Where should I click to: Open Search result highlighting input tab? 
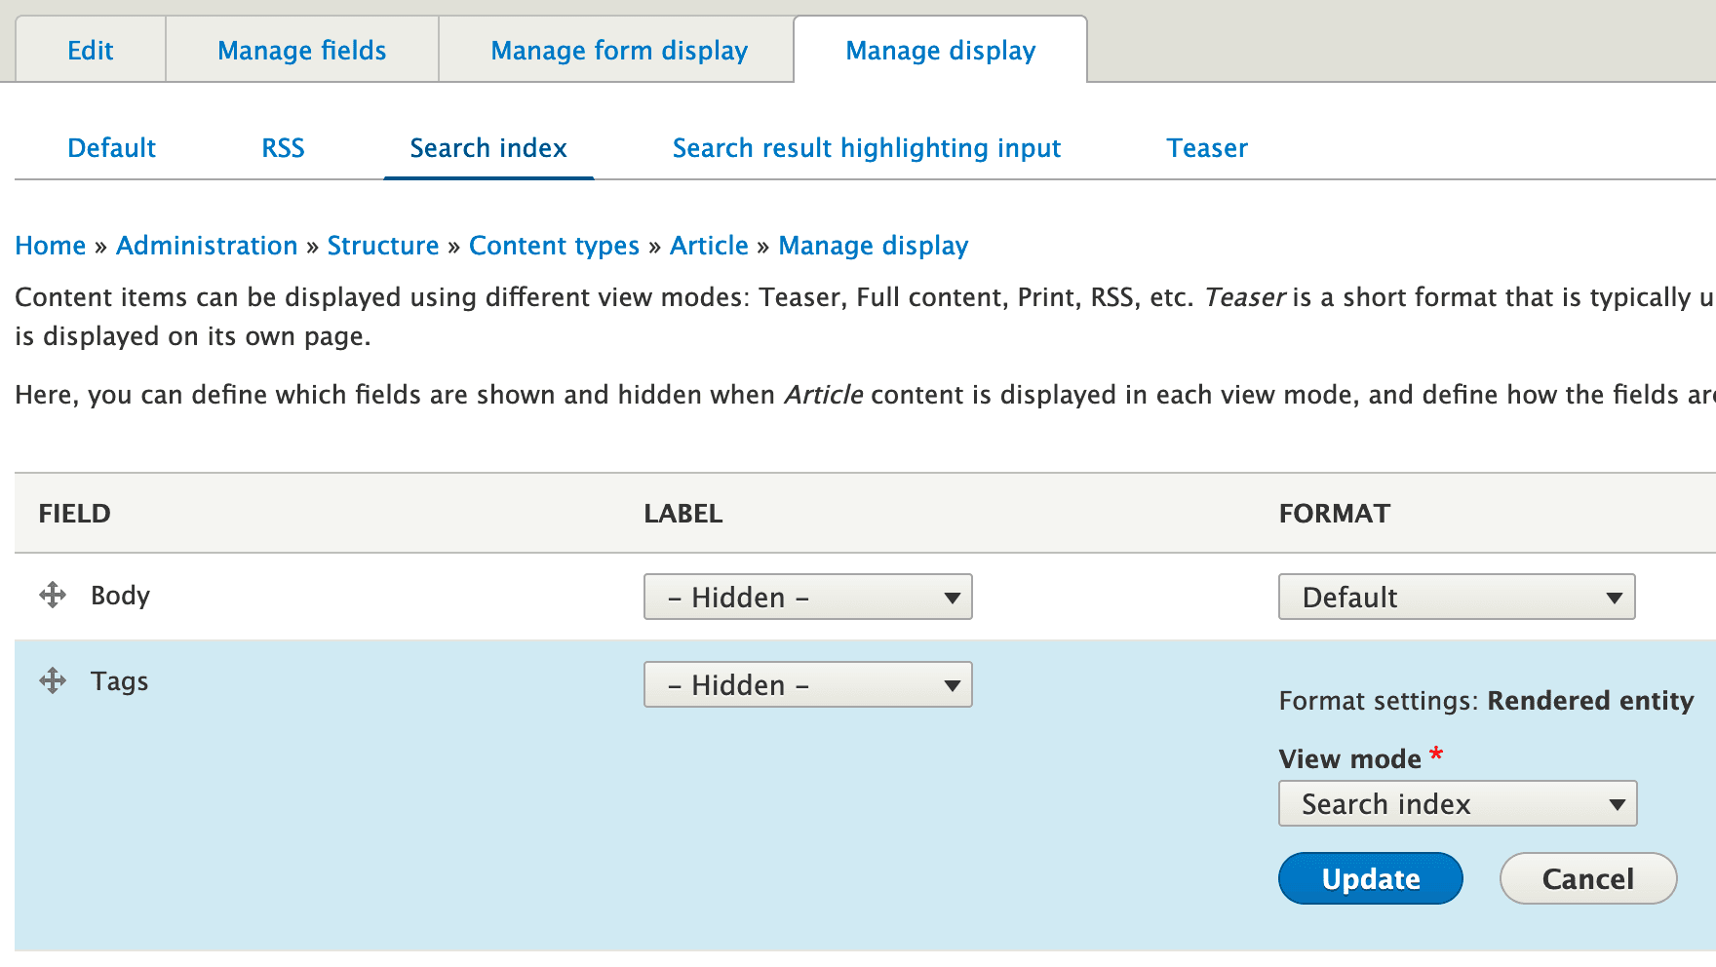[x=866, y=148]
